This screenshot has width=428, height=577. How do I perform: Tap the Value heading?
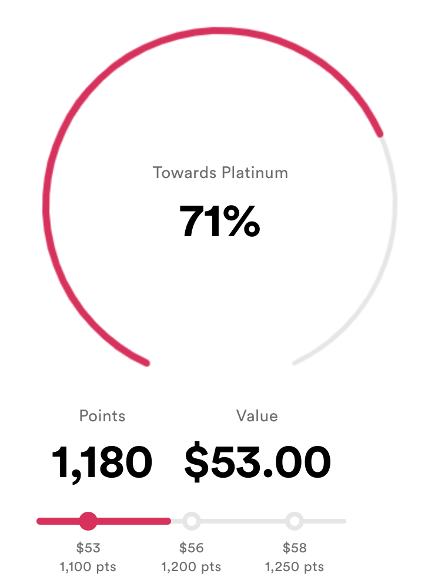pos(257,416)
